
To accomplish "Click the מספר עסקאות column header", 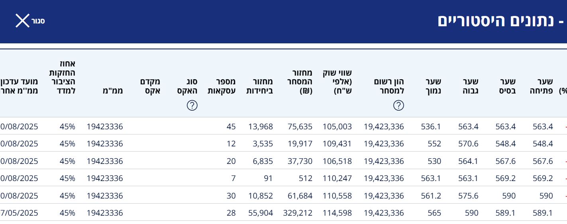I will (222, 86).
